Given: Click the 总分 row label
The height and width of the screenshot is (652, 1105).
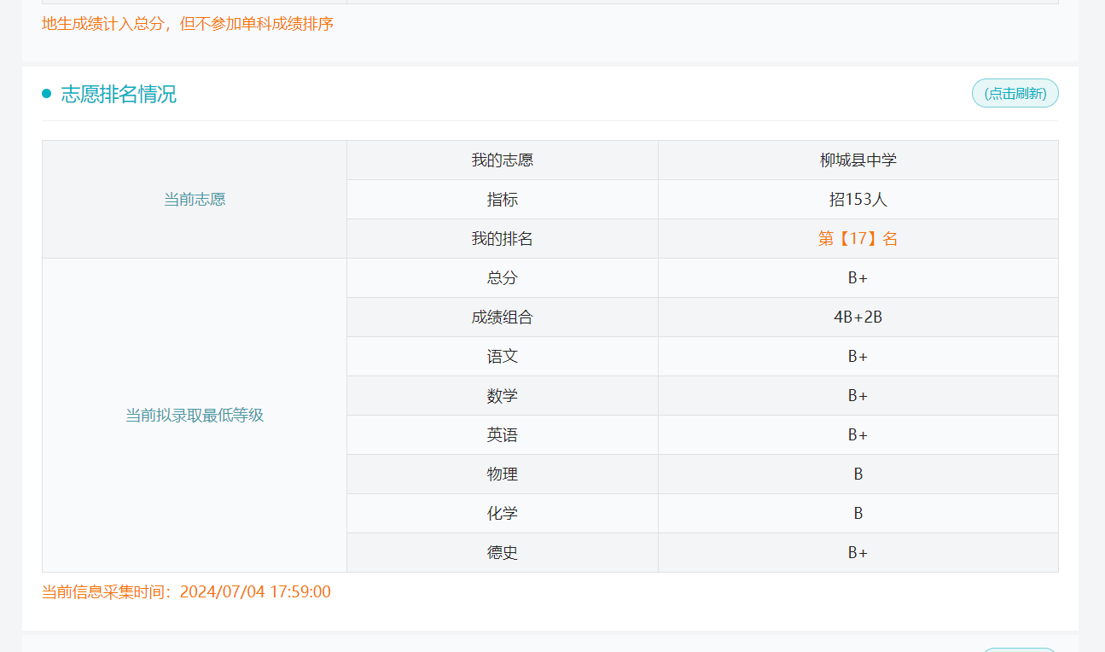Looking at the screenshot, I should pos(502,278).
